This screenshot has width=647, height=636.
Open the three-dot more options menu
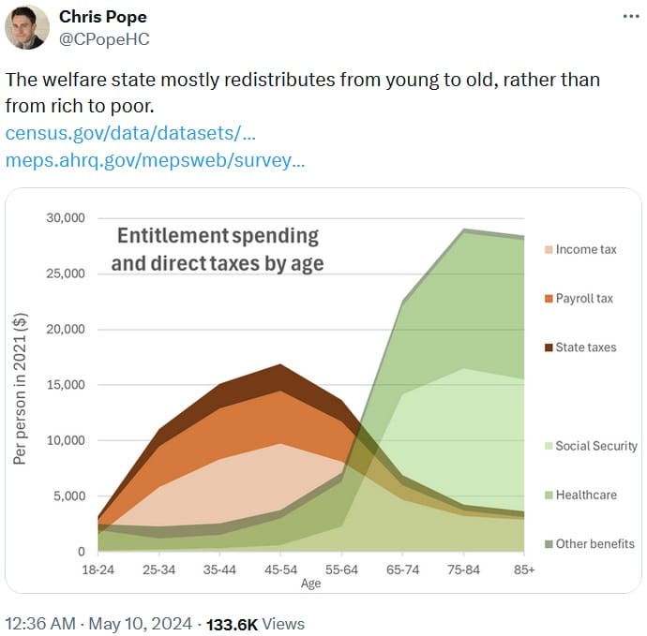click(632, 18)
